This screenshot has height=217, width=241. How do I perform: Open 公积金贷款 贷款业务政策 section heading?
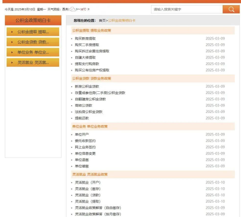(92, 78)
